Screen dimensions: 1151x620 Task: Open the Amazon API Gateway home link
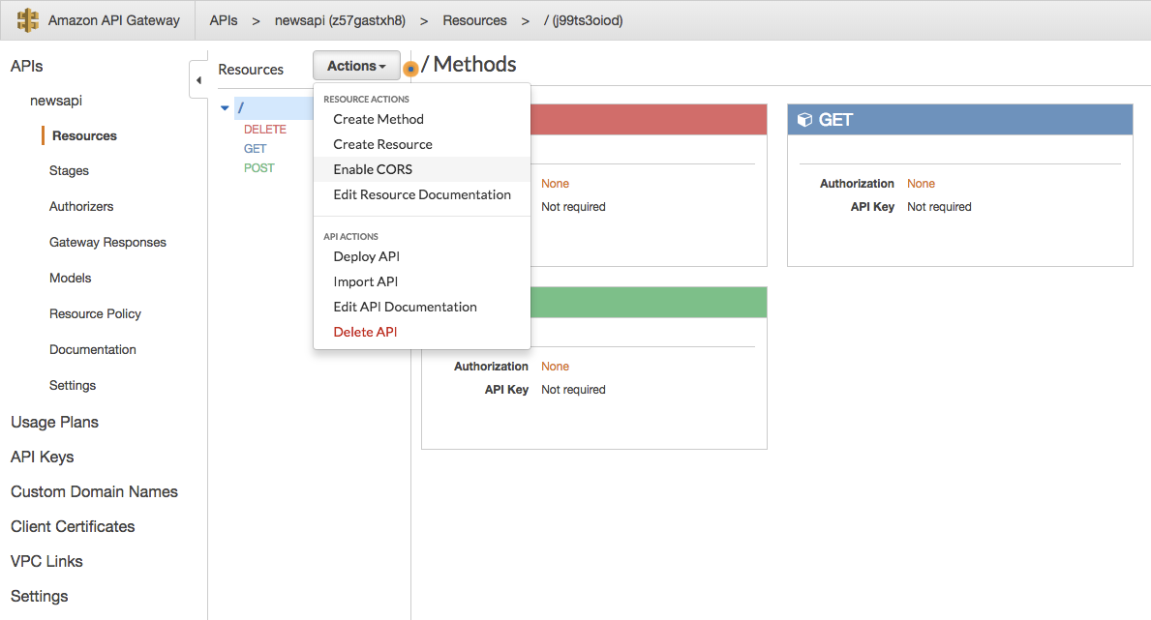coord(114,20)
